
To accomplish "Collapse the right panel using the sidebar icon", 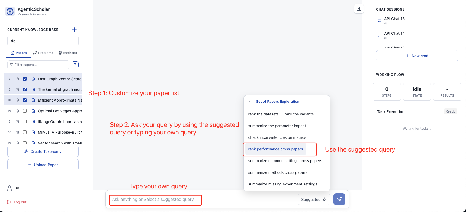I will click(x=359, y=8).
